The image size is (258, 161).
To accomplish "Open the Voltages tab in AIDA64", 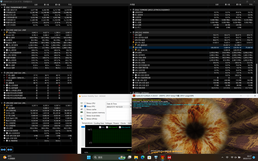I will (x=109, y=123).
